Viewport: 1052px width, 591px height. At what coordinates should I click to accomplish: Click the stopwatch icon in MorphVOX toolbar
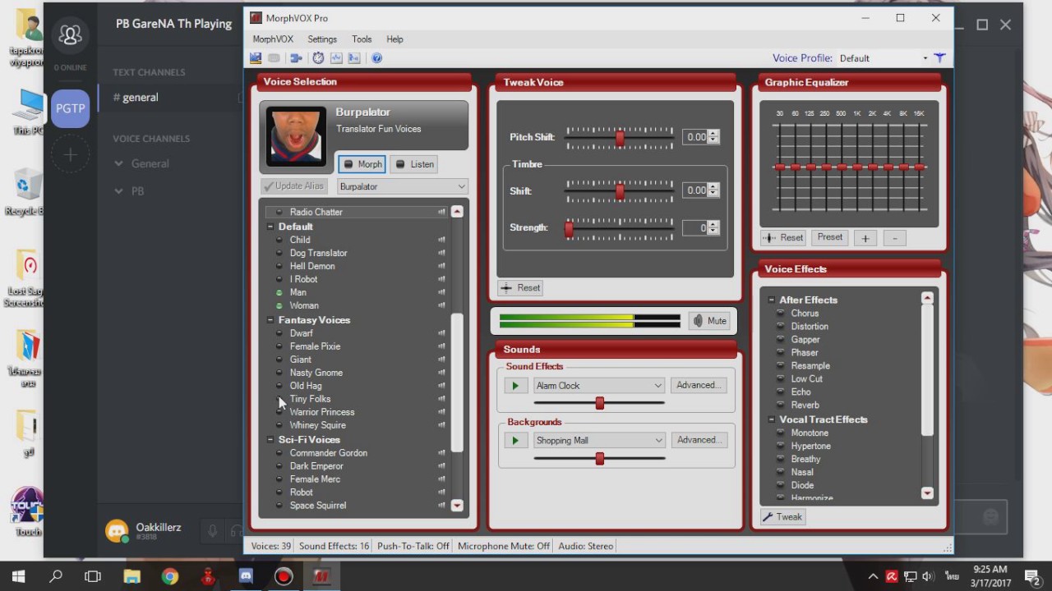coord(318,58)
